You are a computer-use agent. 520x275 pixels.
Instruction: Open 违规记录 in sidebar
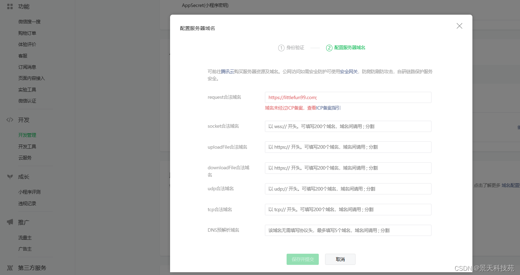pyautogui.click(x=27, y=203)
